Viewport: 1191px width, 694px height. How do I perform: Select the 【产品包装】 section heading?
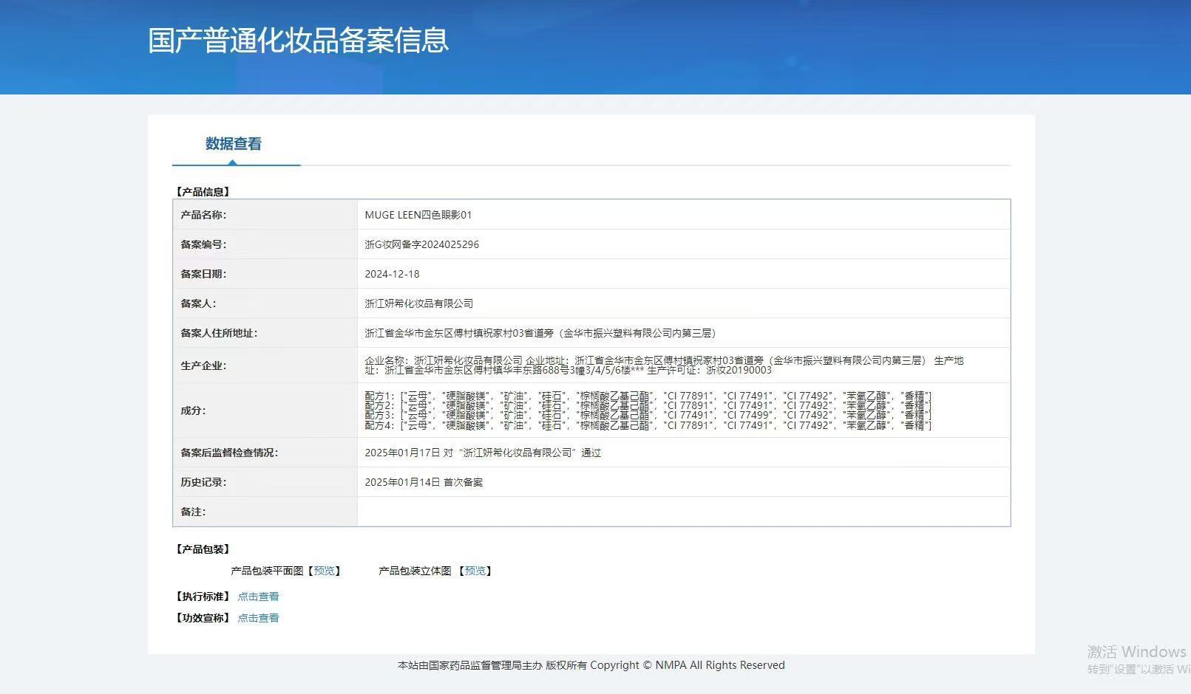click(x=203, y=549)
